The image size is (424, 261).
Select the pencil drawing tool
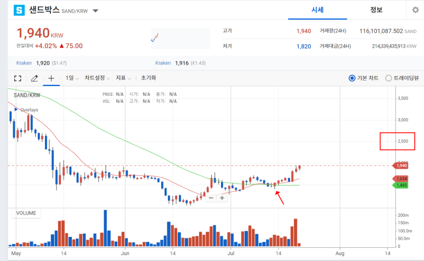35,78
